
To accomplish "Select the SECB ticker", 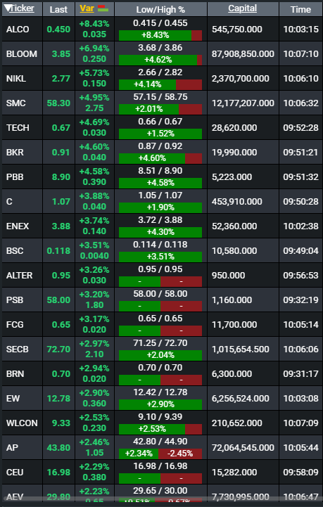I will (x=18, y=349).
